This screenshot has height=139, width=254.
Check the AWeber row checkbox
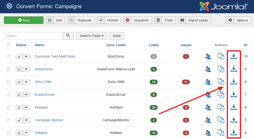tap(9, 133)
